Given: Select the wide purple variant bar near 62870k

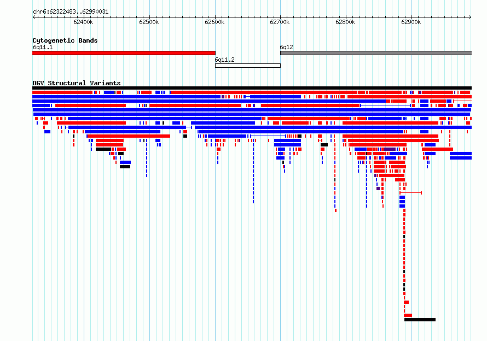Looking at the screenshot, I should coord(390,149).
